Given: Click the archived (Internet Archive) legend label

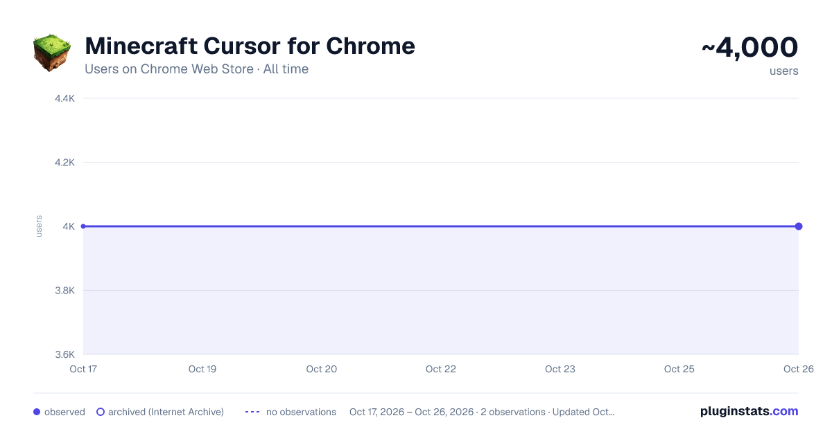Looking at the screenshot, I should [x=166, y=412].
